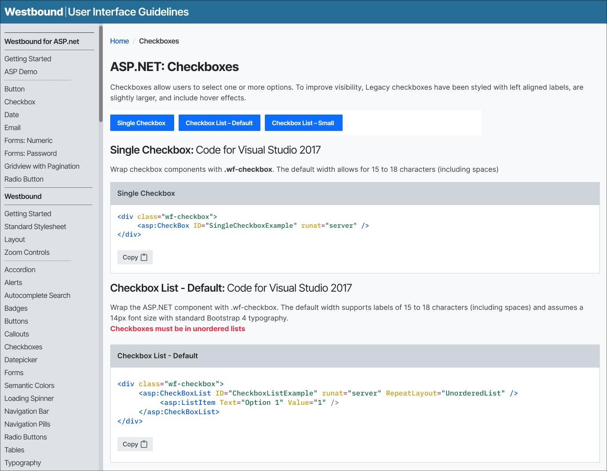Jump to Checkbox List – Default section
This screenshot has width=607, height=471.
tap(219, 123)
